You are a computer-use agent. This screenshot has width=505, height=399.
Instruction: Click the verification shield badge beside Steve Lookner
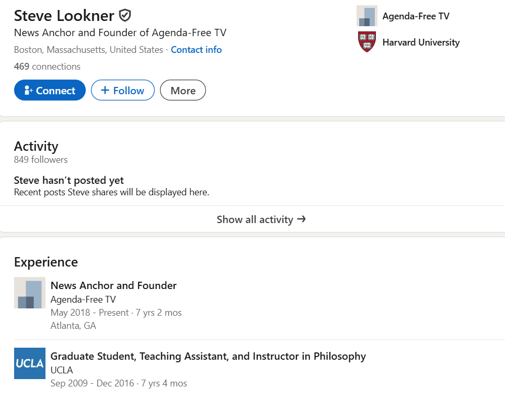point(124,15)
